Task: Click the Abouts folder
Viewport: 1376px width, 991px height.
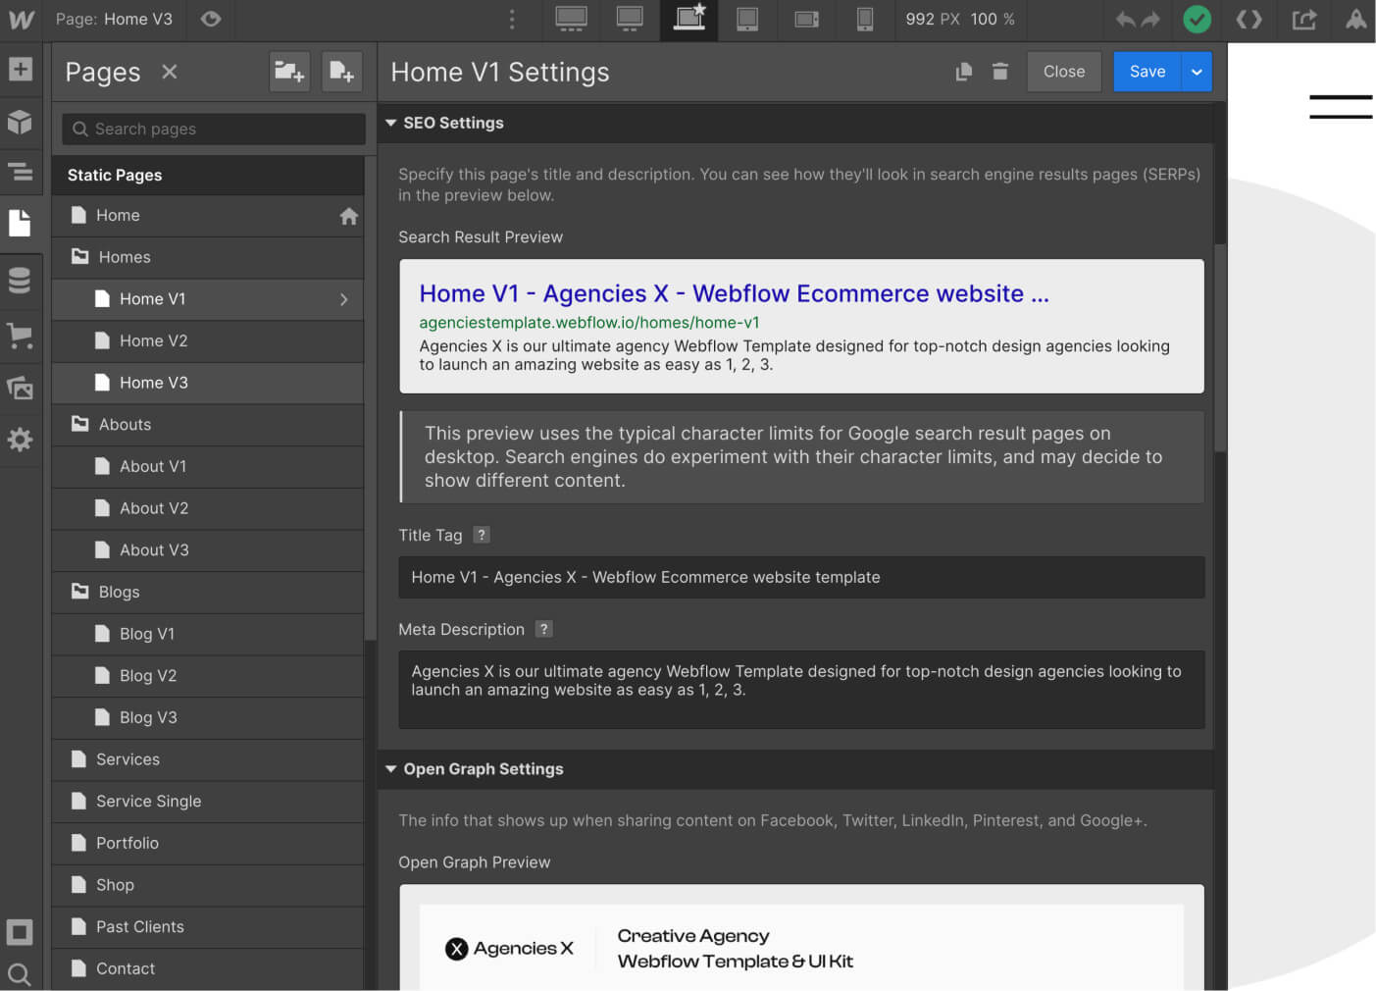Action: pyautogui.click(x=208, y=425)
